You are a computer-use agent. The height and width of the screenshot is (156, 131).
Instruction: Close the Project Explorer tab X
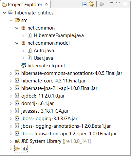click(47, 4)
